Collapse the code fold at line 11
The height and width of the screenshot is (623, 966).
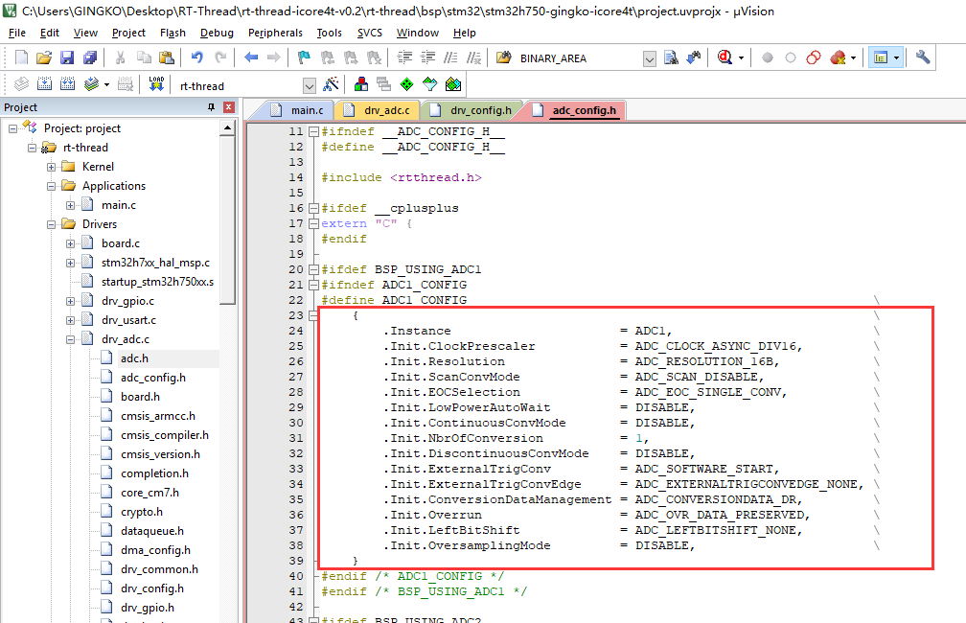click(x=313, y=131)
